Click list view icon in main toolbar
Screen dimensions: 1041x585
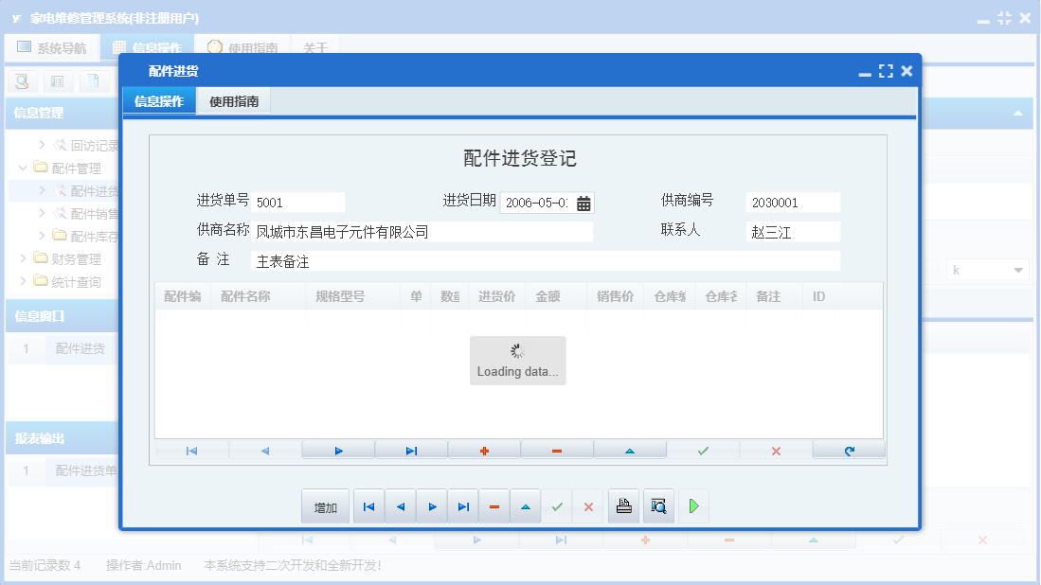point(58,81)
